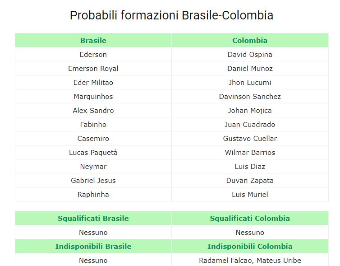Select the Brasile column header
The height and width of the screenshot is (266, 340).
coord(93,40)
